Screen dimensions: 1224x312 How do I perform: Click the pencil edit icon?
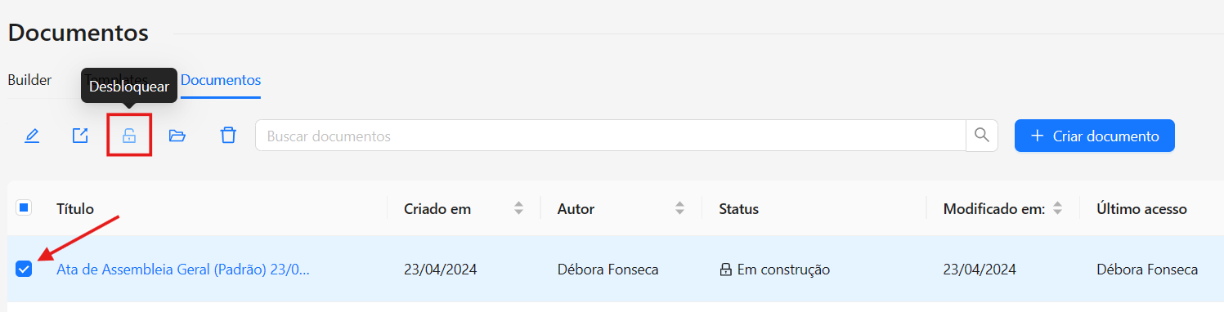(32, 136)
